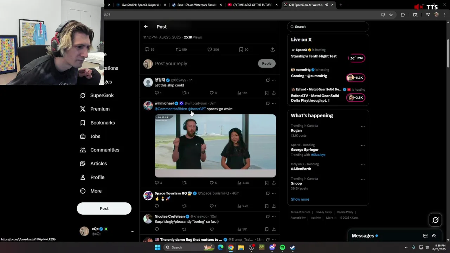Mute the SpaceX on X tab audio

point(327,5)
